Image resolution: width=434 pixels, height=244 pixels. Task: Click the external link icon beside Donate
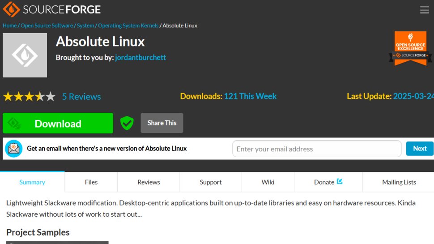click(340, 181)
